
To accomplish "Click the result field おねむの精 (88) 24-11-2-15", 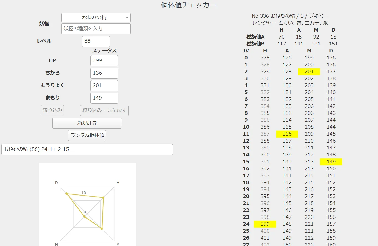I will 87,149.
